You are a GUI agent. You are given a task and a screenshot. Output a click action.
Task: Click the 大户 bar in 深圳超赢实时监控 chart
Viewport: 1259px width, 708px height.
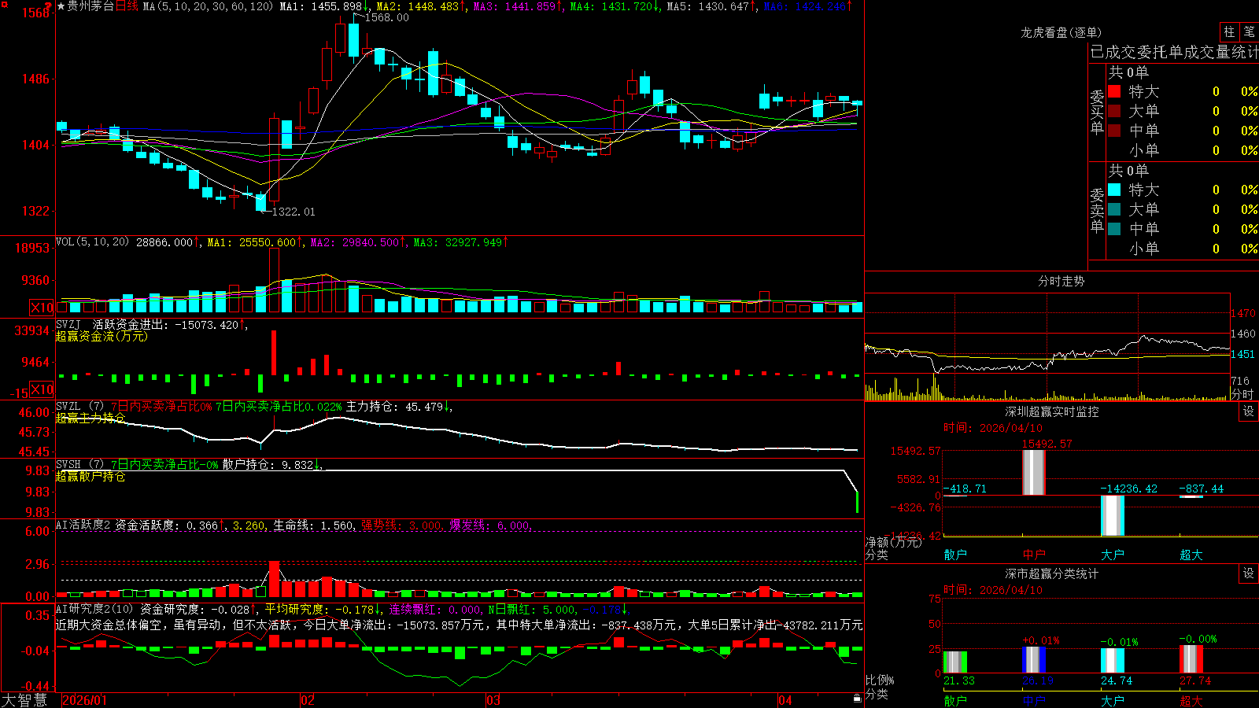(x=1113, y=515)
